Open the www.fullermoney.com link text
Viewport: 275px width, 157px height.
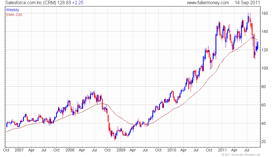tap(208, 3)
